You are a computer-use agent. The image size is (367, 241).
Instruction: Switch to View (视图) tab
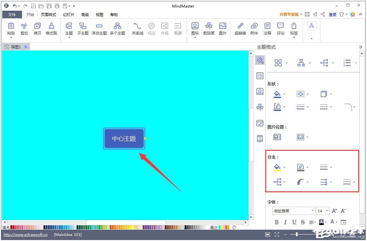[100, 14]
